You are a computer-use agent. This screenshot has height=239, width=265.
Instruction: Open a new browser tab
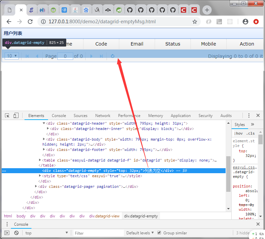(207, 10)
